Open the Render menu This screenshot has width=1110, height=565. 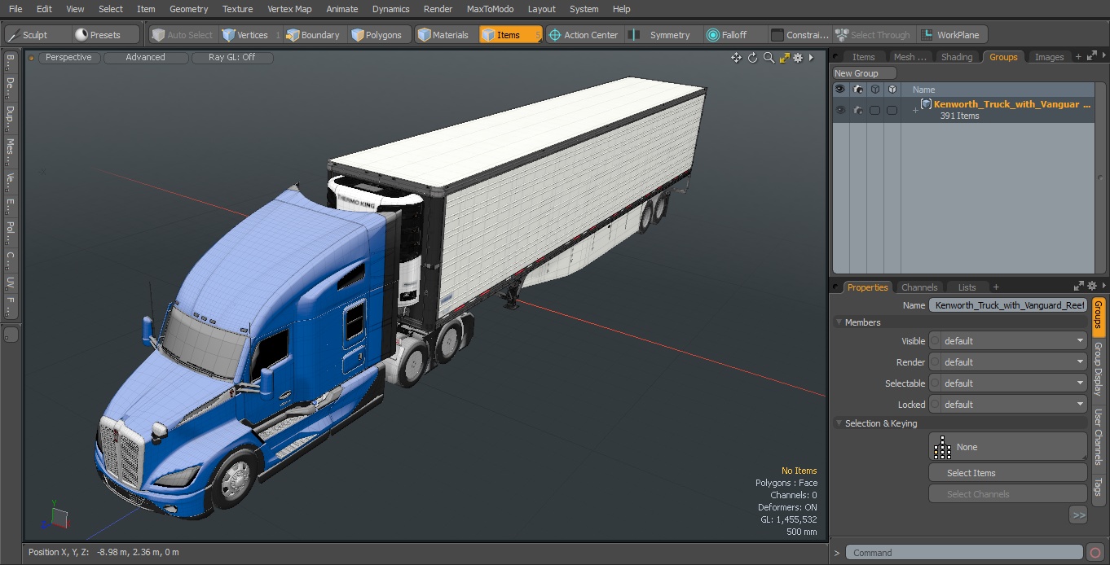click(x=438, y=9)
